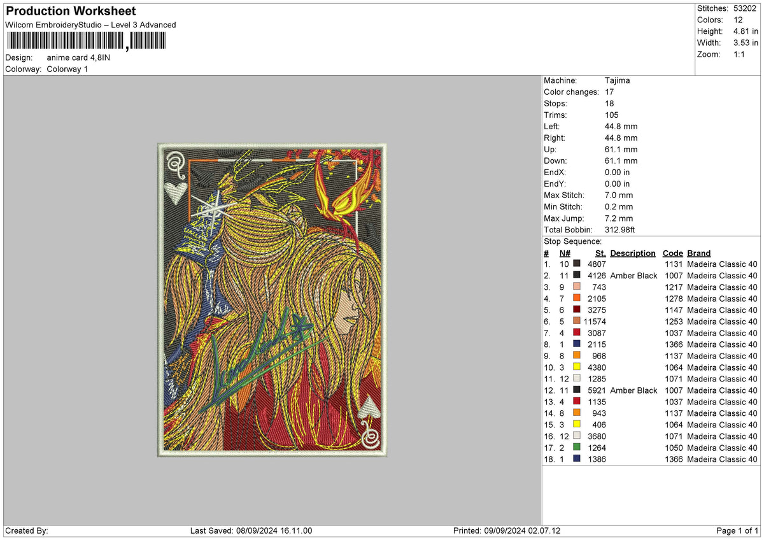This screenshot has width=764, height=540.
Task: Select Madeira Classic 40 brand in stop 14
Action: (x=723, y=413)
